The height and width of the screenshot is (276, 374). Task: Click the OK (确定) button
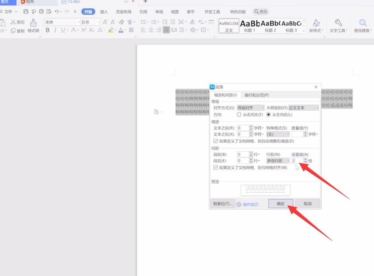tap(281, 204)
